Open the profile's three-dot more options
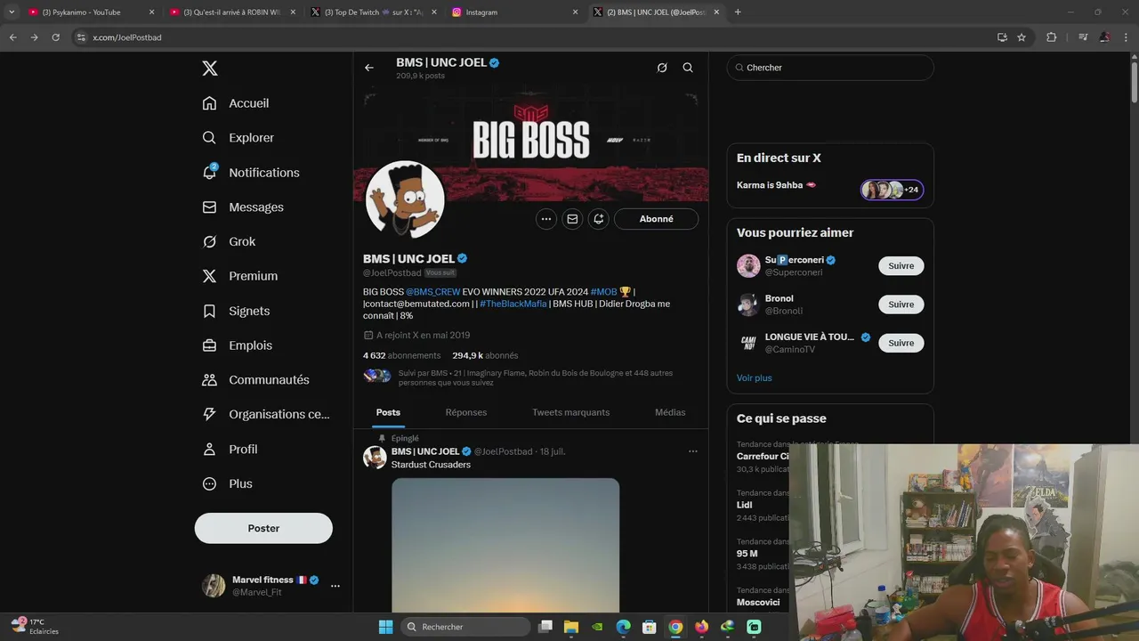The image size is (1139, 641). (546, 219)
